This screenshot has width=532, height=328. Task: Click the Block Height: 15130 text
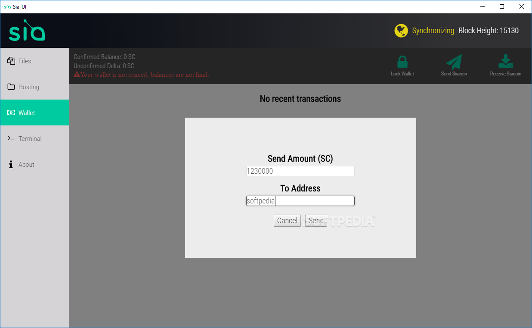click(489, 31)
